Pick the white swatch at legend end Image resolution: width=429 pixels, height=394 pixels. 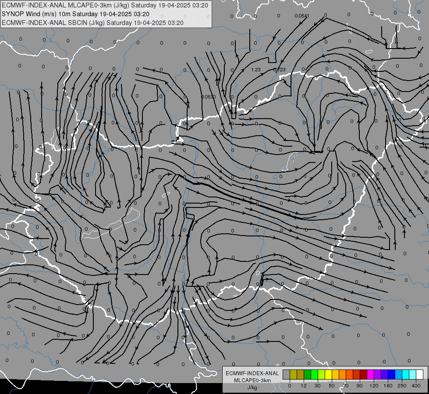coord(419,374)
